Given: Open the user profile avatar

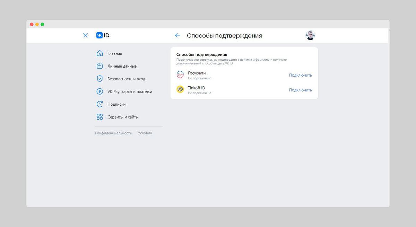Looking at the screenshot, I should coord(310,35).
